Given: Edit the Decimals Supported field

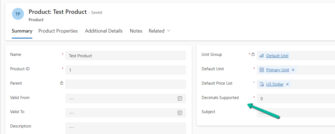Looking at the screenshot, I should pyautogui.click(x=295, y=99).
